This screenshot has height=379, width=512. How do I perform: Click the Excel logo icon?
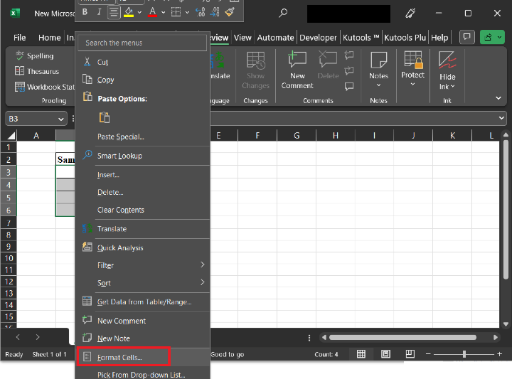tap(15, 14)
